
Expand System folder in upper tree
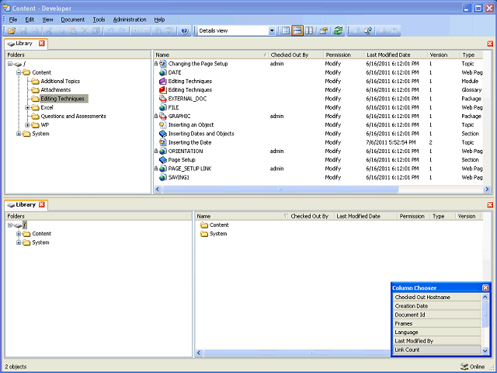coord(19,134)
